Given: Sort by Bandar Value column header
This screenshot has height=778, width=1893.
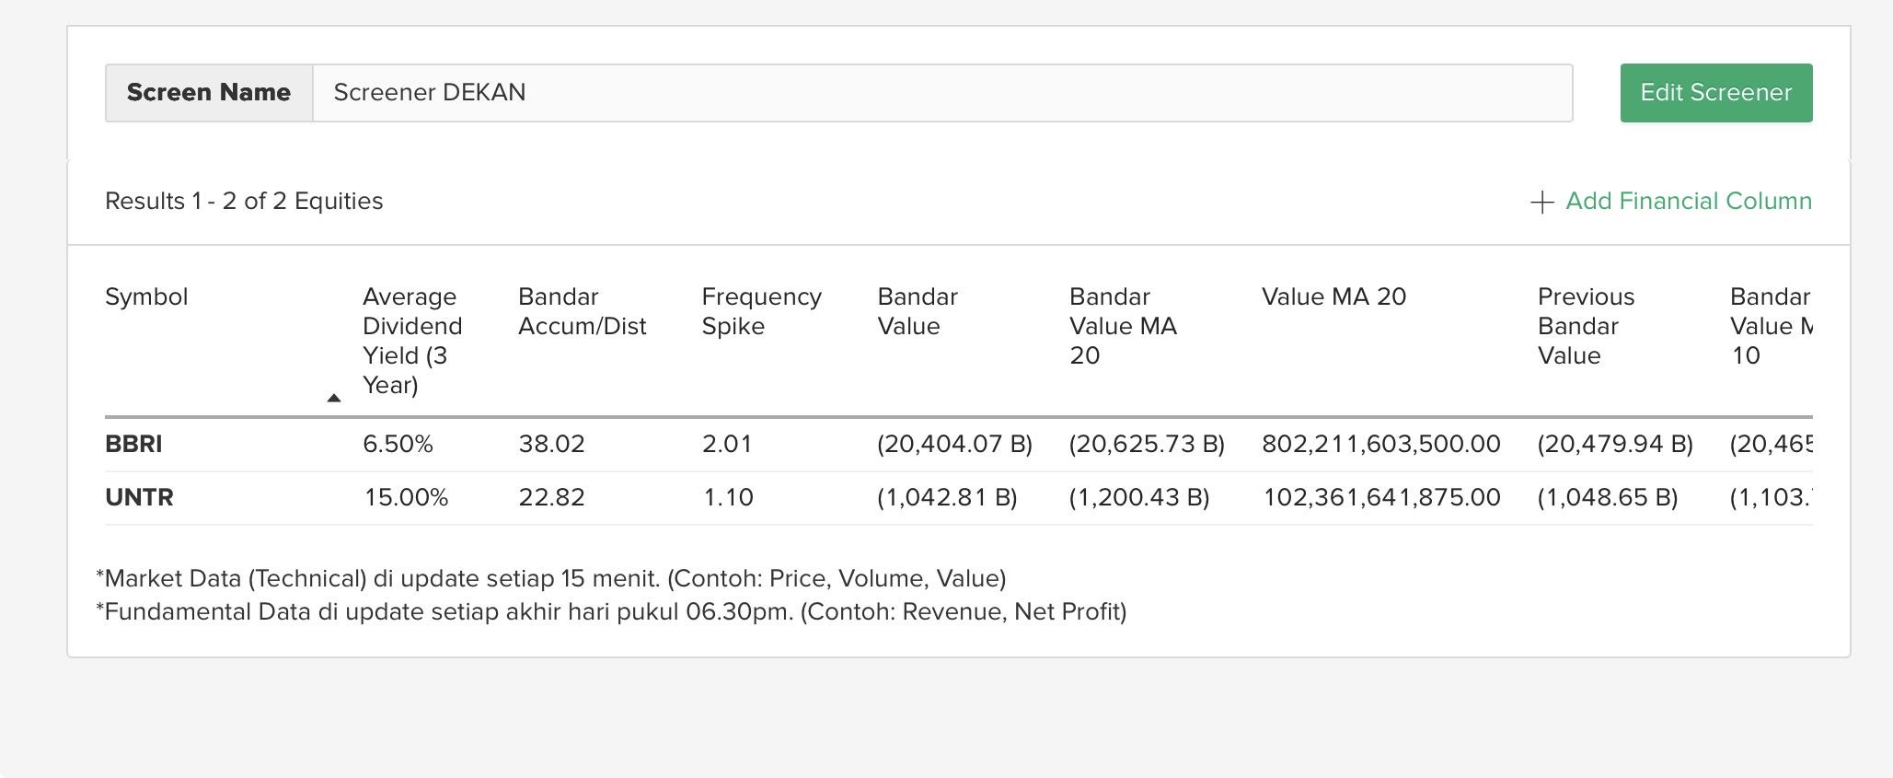Looking at the screenshot, I should coord(917,311).
